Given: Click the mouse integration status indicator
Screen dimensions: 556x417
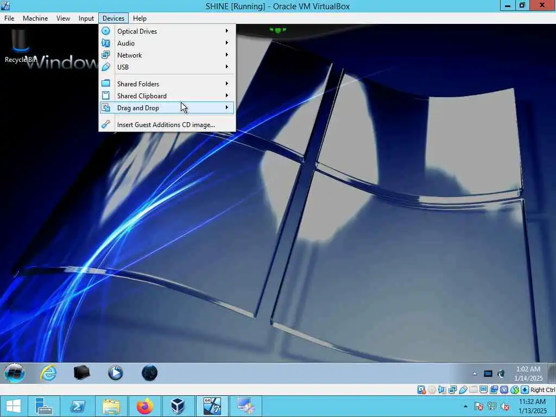Looking at the screenshot, I should 515,390.
